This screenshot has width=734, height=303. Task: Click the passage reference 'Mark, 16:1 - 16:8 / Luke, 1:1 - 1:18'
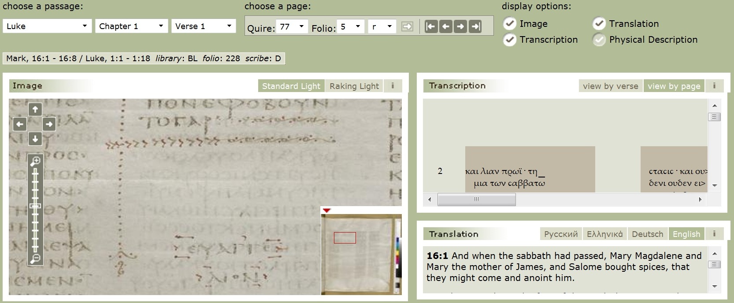point(78,58)
